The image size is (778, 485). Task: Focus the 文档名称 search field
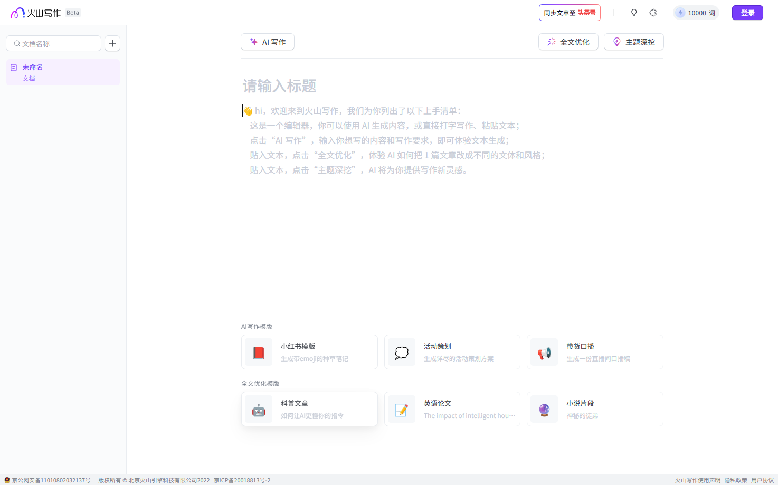53,43
